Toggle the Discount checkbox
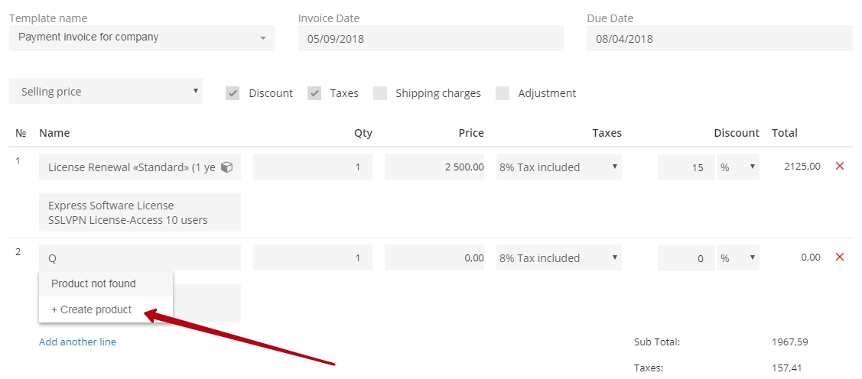862x379 pixels. (x=233, y=93)
